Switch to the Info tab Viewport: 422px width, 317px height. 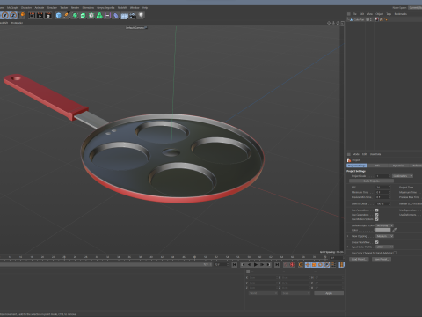377,166
